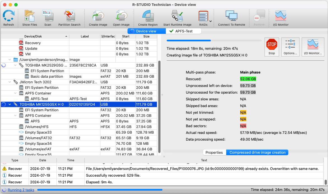328x194 pixels.
Task: Open the imaging Options... panel button
Action: point(290,47)
